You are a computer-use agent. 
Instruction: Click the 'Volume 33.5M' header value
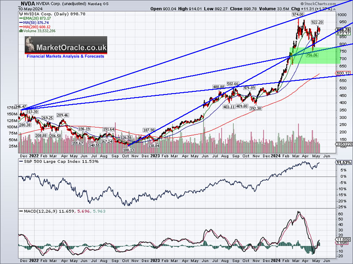[x=274, y=9]
